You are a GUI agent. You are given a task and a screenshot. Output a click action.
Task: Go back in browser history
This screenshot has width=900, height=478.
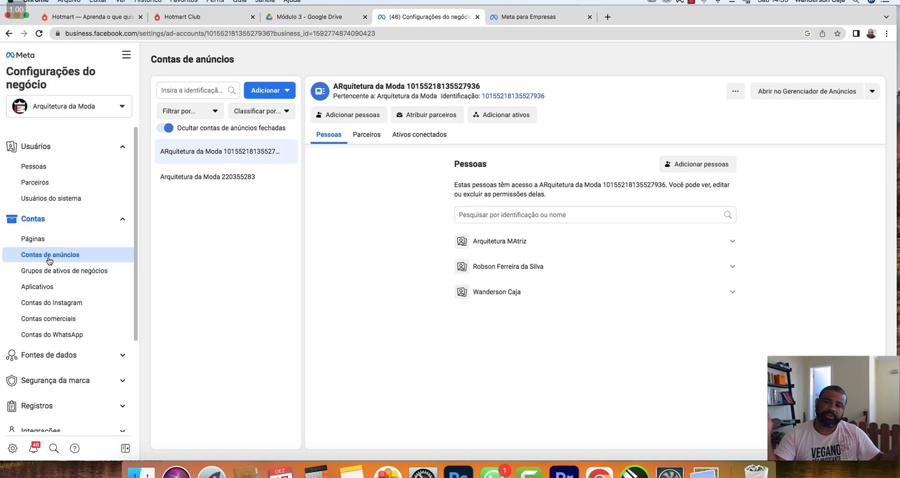9,34
